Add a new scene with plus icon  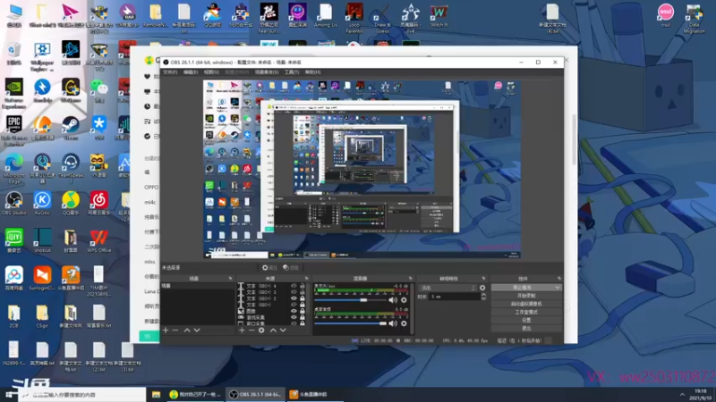point(166,330)
